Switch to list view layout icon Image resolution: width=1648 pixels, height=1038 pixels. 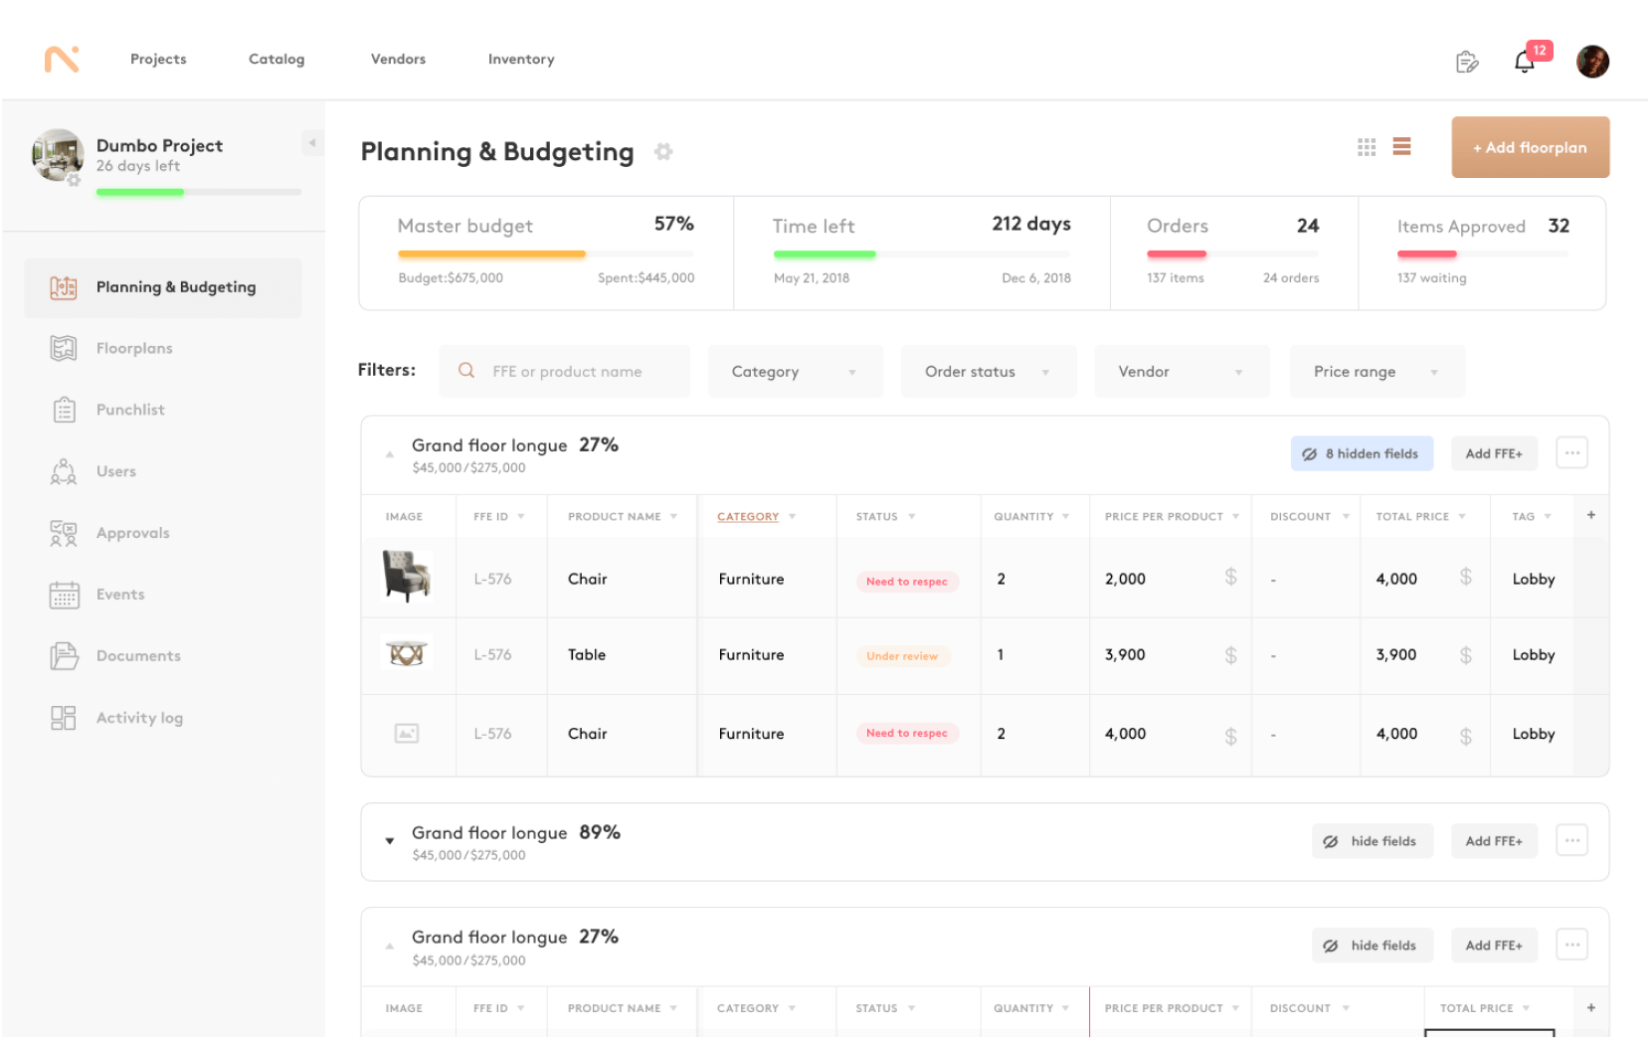(1401, 147)
